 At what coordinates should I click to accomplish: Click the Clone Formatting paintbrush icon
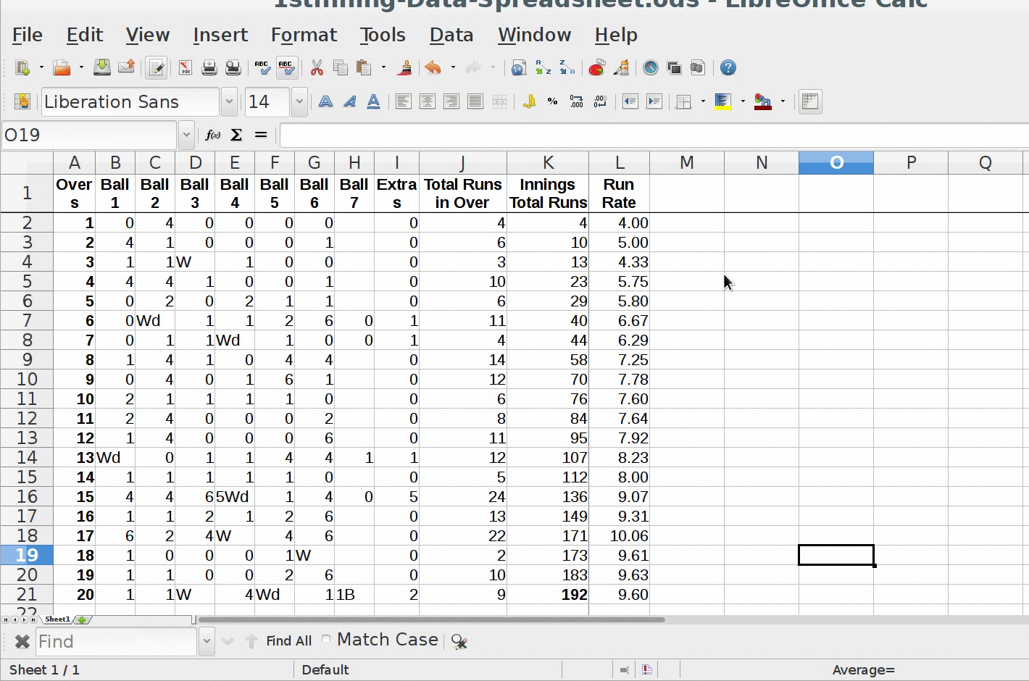405,68
